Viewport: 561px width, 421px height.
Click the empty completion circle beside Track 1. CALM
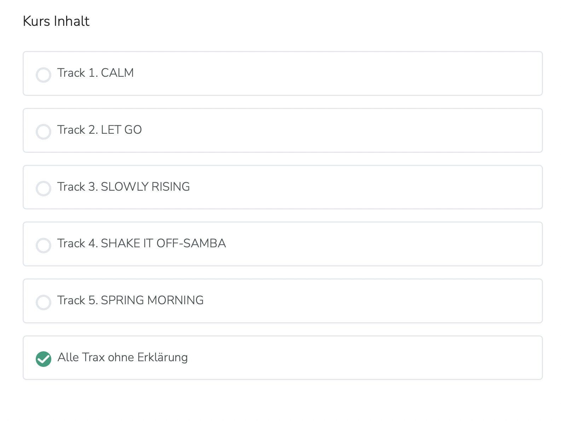click(44, 75)
